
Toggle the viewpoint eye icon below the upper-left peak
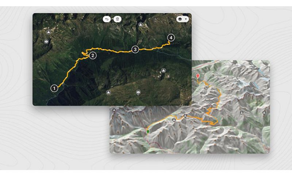(x=46, y=41)
